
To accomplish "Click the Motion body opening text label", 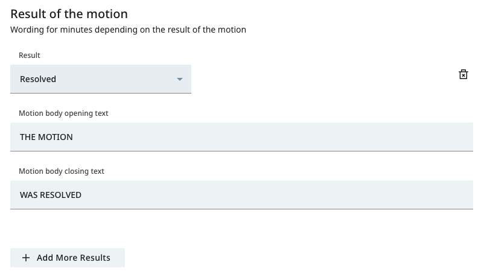I will (x=63, y=113).
